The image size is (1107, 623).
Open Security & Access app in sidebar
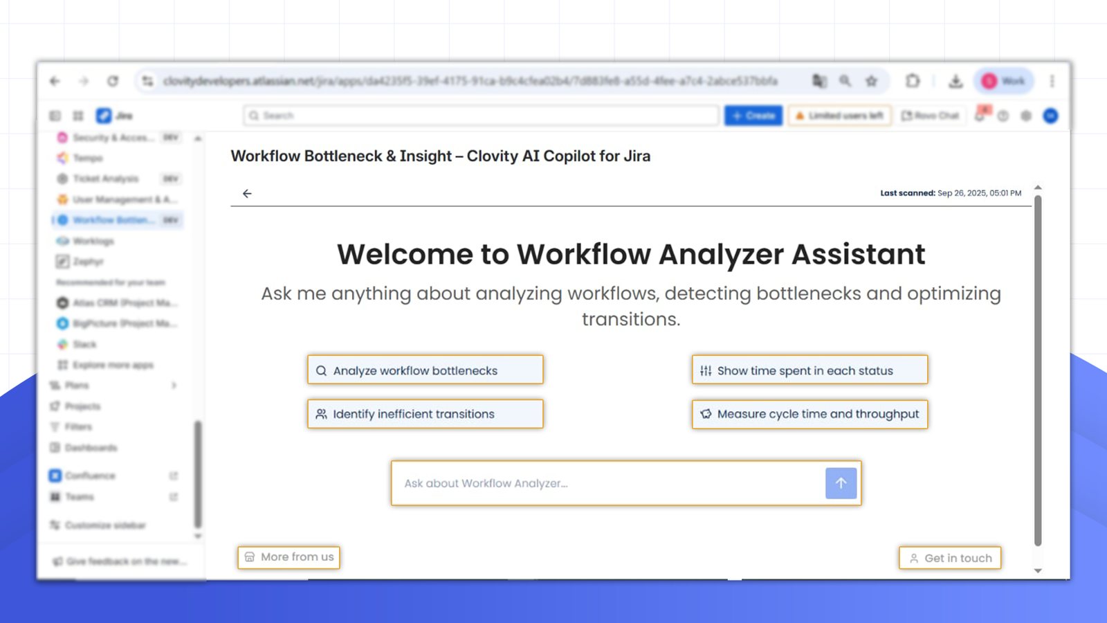tap(119, 138)
